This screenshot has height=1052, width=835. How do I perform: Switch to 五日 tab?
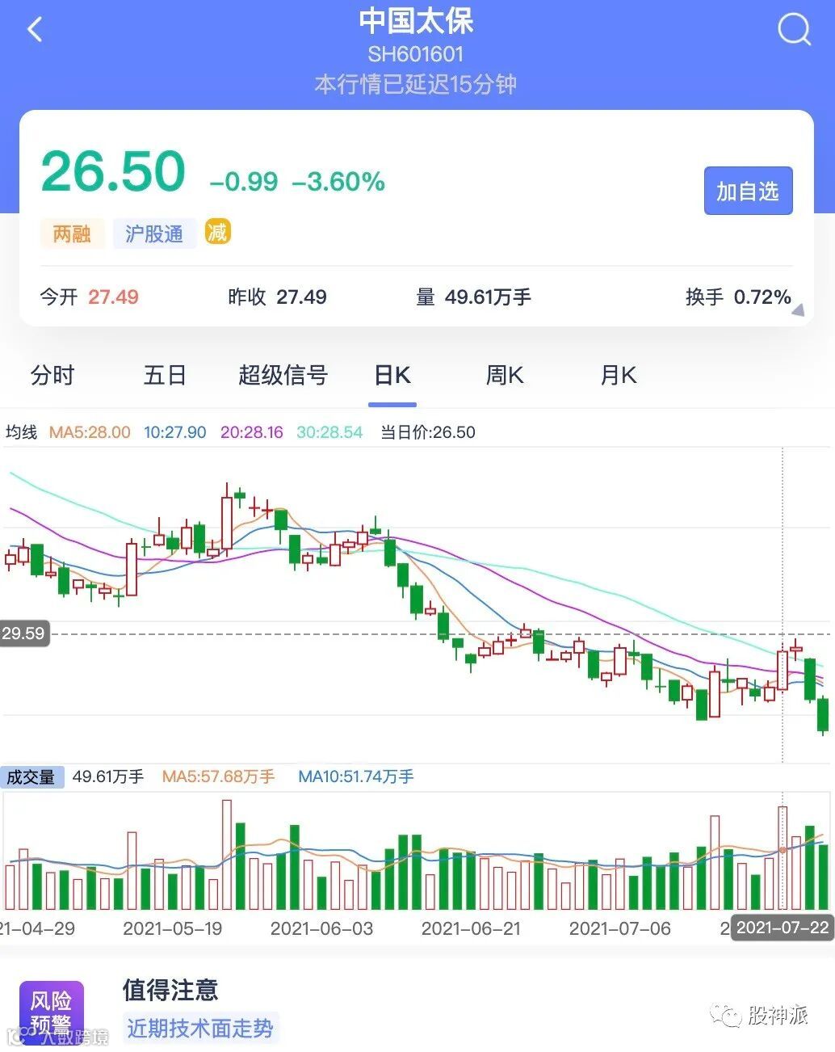tap(165, 375)
